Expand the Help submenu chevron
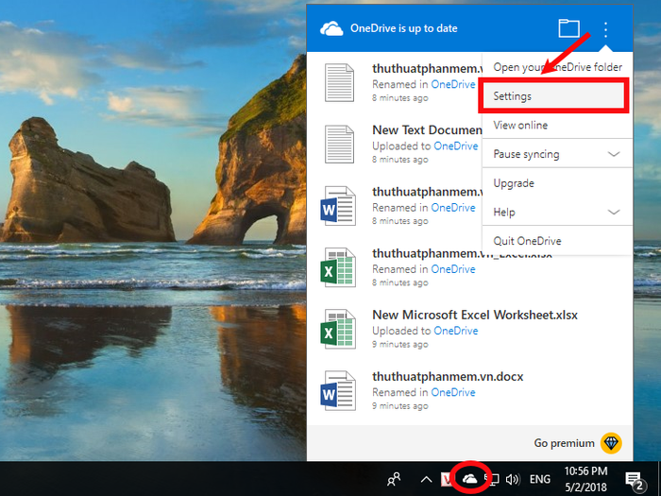Image resolution: width=661 pixels, height=496 pixels. coord(614,213)
